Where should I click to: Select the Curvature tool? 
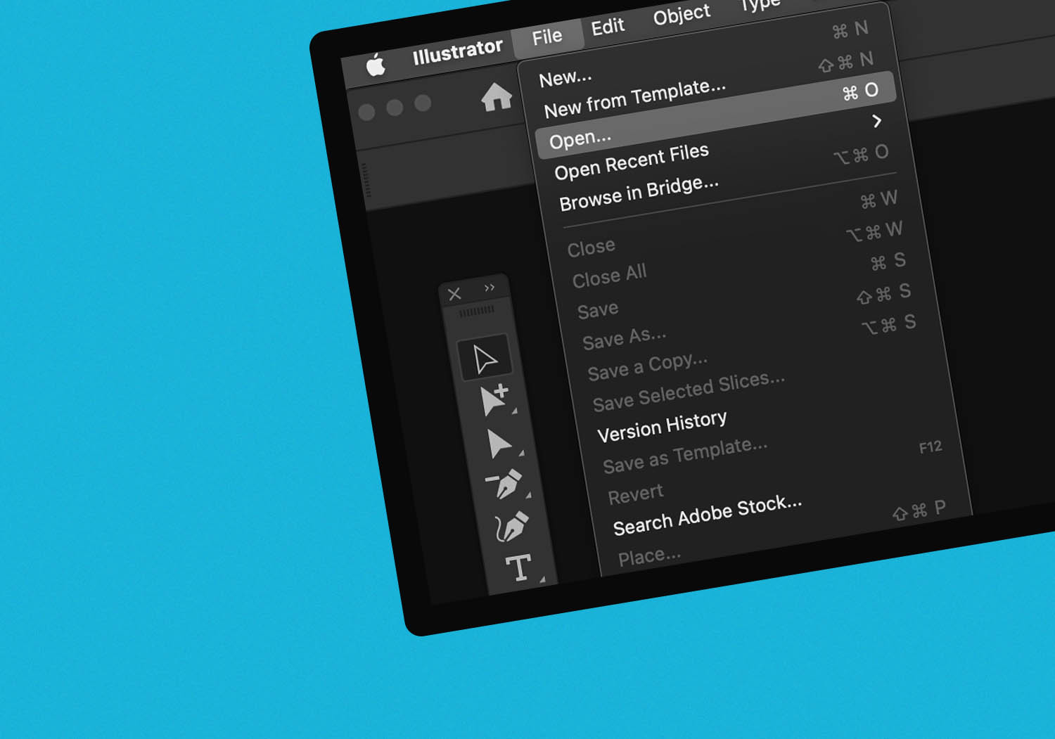(x=511, y=526)
